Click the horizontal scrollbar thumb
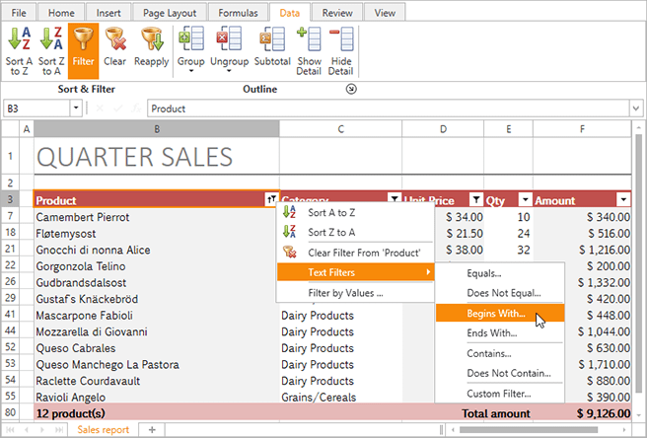Screen dimensions: 647x438 (529, 430)
